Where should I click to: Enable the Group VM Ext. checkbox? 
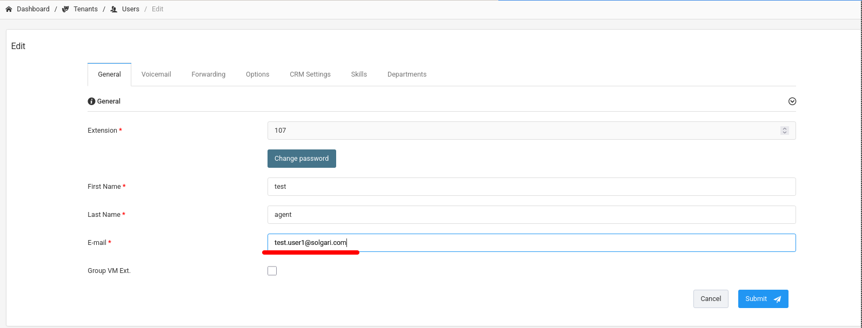272,271
